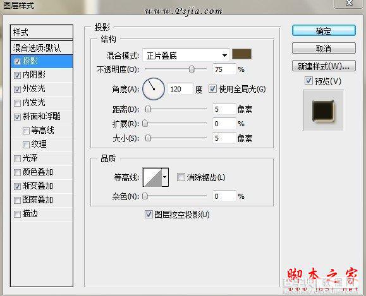Open the 等高线 contour picker arrow
This screenshot has height=296, width=366.
pyautogui.click(x=165, y=177)
